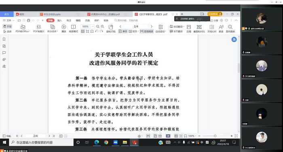Image resolution: width=283 pixels, height=152 pixels.
Task: Click the 朗读 read-aloud tool
Action: (x=221, y=29)
